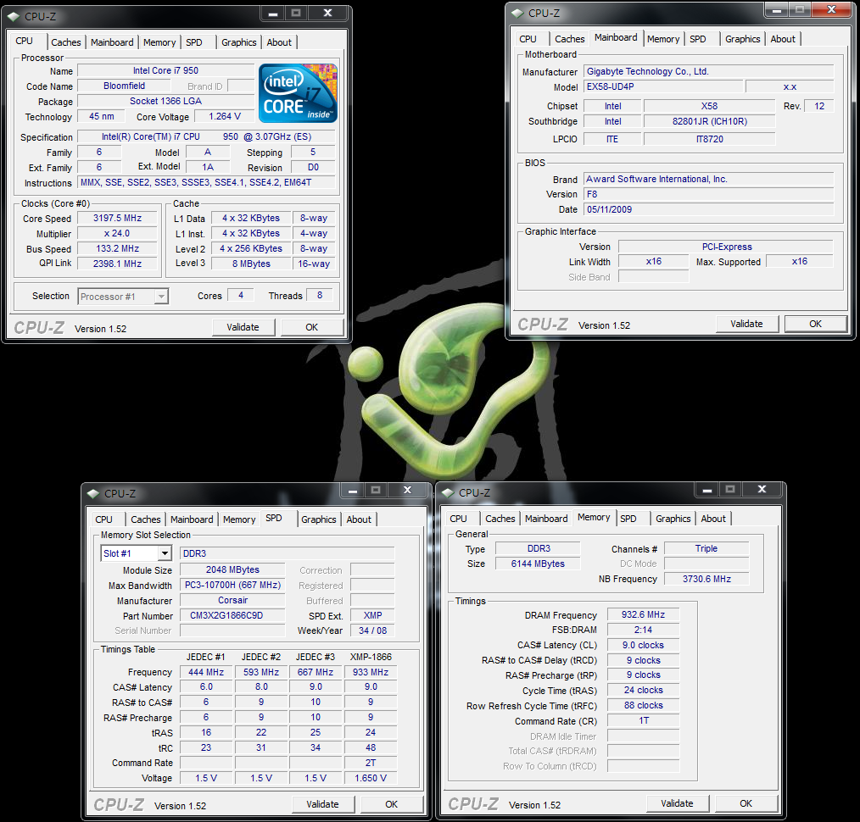Click OK in the CPU window
The image size is (860, 822).
pyautogui.click(x=312, y=327)
